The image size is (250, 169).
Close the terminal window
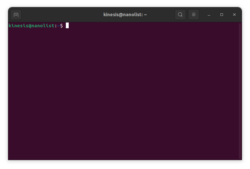point(234,15)
